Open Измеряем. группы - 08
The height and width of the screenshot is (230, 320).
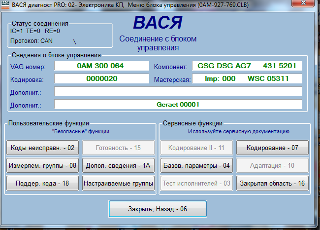point(42,165)
